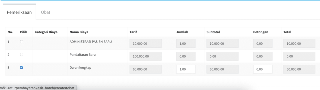
Task: Click the Jumlah field in ADMINISTRASI PASIEN BARU row
Action: point(186,43)
